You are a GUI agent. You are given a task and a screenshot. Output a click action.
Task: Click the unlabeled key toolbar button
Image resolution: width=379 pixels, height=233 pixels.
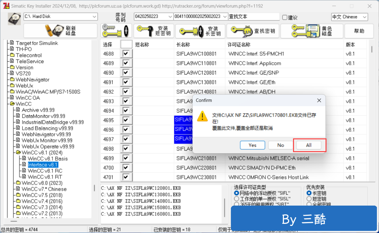(x=116, y=31)
